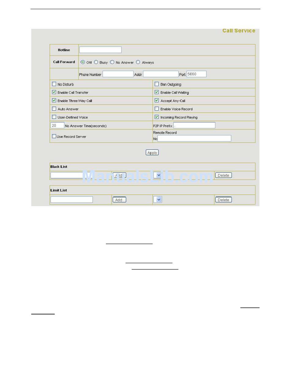Click the Apply button
The image size is (291, 386).
[152, 153]
